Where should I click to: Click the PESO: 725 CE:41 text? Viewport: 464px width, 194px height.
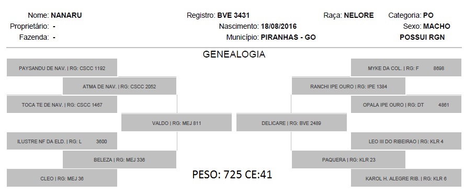[x=232, y=175]
